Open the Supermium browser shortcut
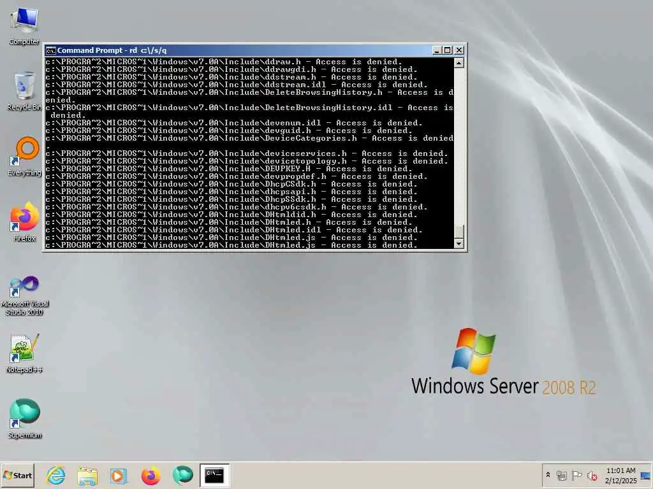This screenshot has width=653, height=489. click(24, 419)
